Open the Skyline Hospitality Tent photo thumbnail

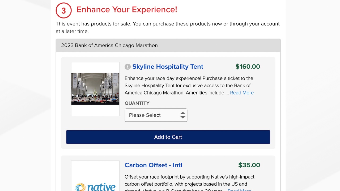tap(95, 89)
